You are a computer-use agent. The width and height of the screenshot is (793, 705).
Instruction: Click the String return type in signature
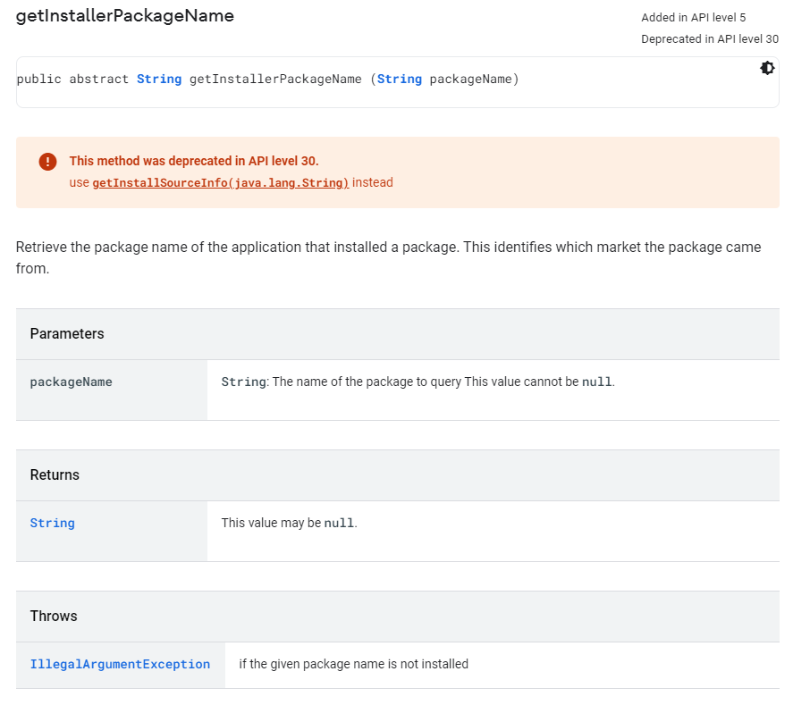(x=159, y=80)
